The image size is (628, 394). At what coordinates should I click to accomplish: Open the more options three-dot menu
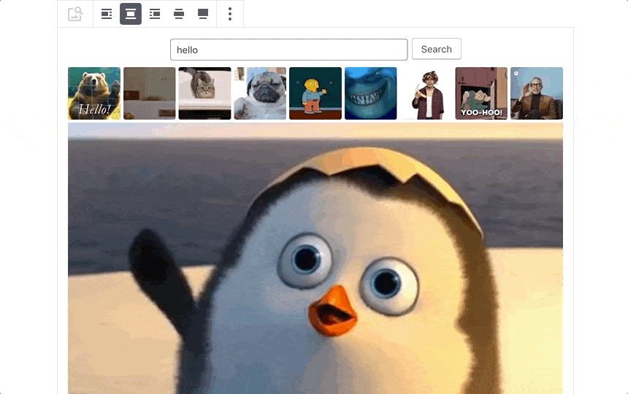[230, 14]
